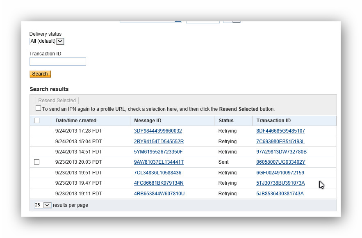Check the box for the Sent row
362x238 pixels.
pos(36,162)
